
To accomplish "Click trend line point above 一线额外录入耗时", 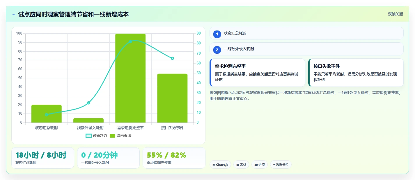I will click(x=88, y=103).
